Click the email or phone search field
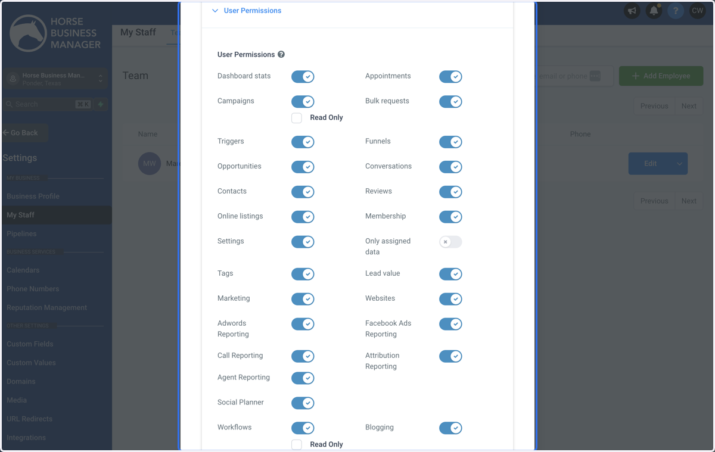 click(x=574, y=76)
